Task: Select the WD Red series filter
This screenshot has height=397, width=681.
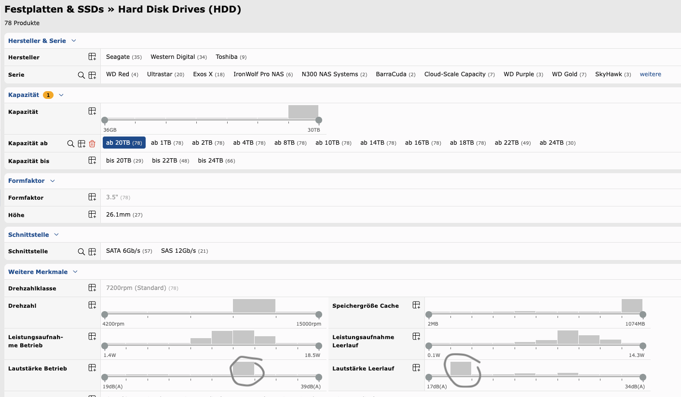Action: pos(122,74)
